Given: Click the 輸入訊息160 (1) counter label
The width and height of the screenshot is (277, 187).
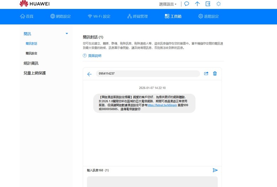Looking at the screenshot, I should point(98,170).
